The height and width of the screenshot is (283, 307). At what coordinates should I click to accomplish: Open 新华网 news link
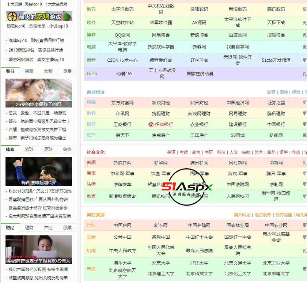161,163
